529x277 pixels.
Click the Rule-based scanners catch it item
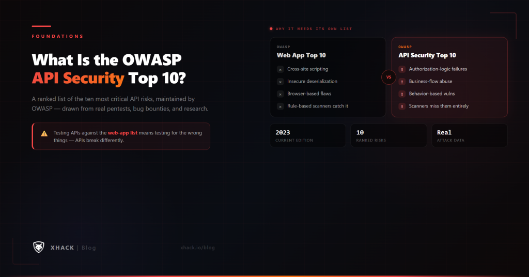(x=318, y=106)
